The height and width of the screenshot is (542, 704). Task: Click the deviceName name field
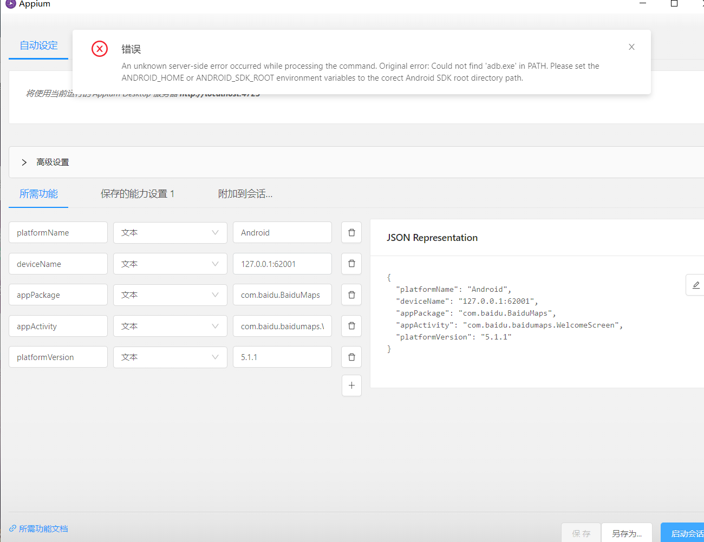58,264
